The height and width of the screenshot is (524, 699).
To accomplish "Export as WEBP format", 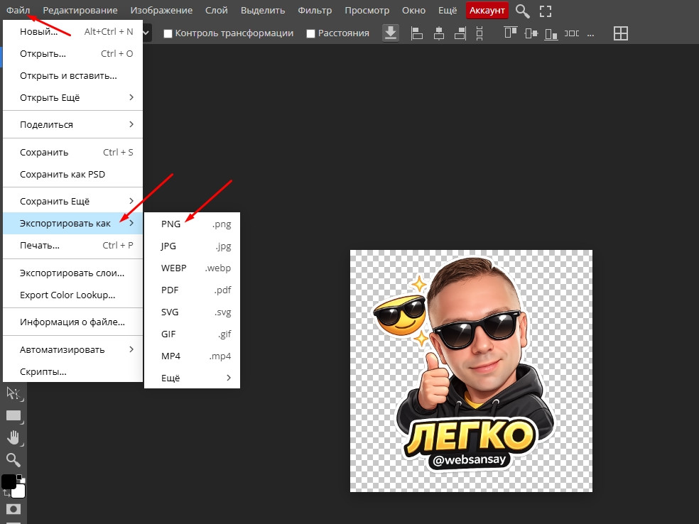I will [x=192, y=268].
